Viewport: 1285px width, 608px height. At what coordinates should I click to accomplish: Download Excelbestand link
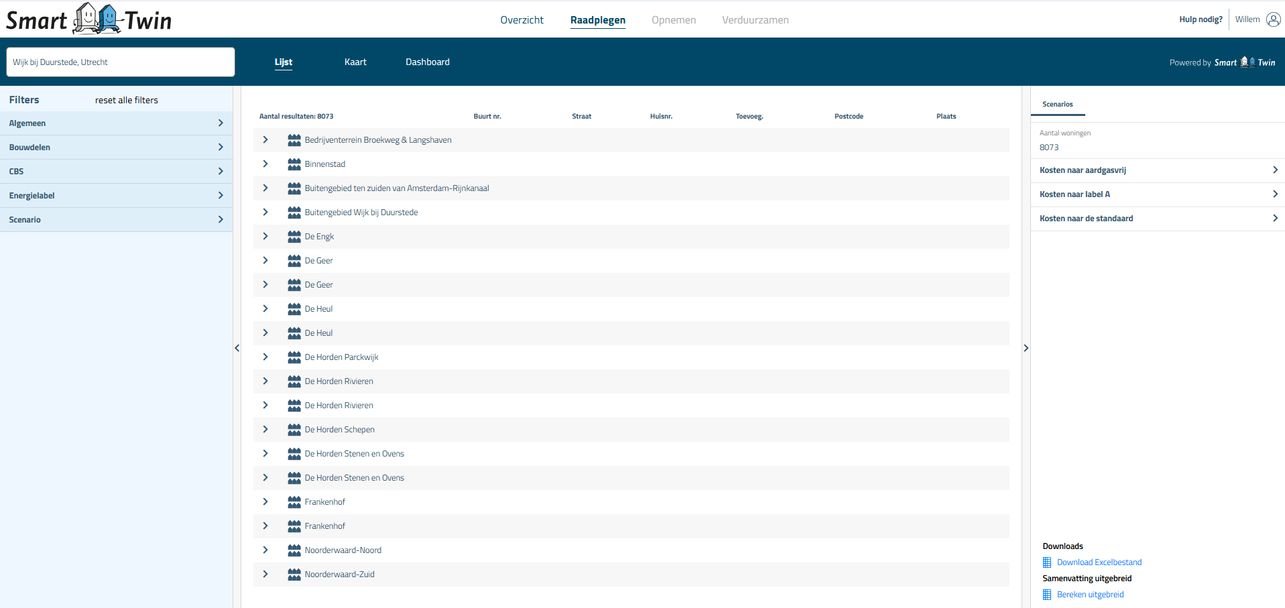1099,562
